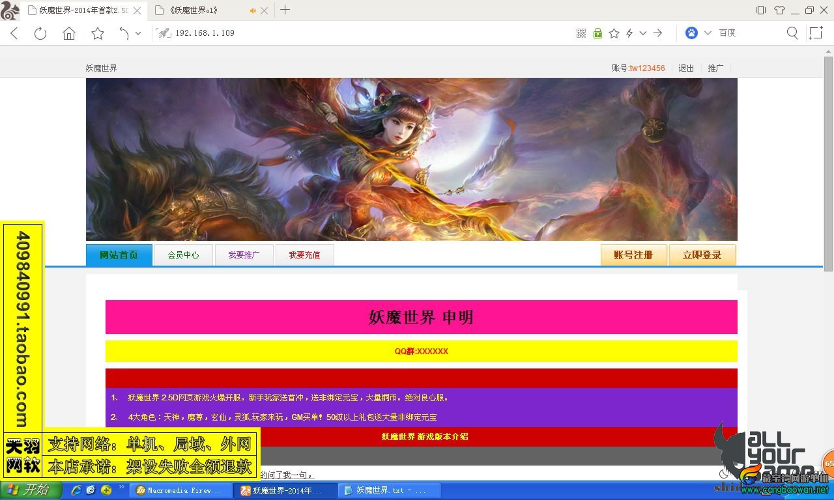Click the 账号注册 button
This screenshot has height=500, width=834.
[x=634, y=255]
